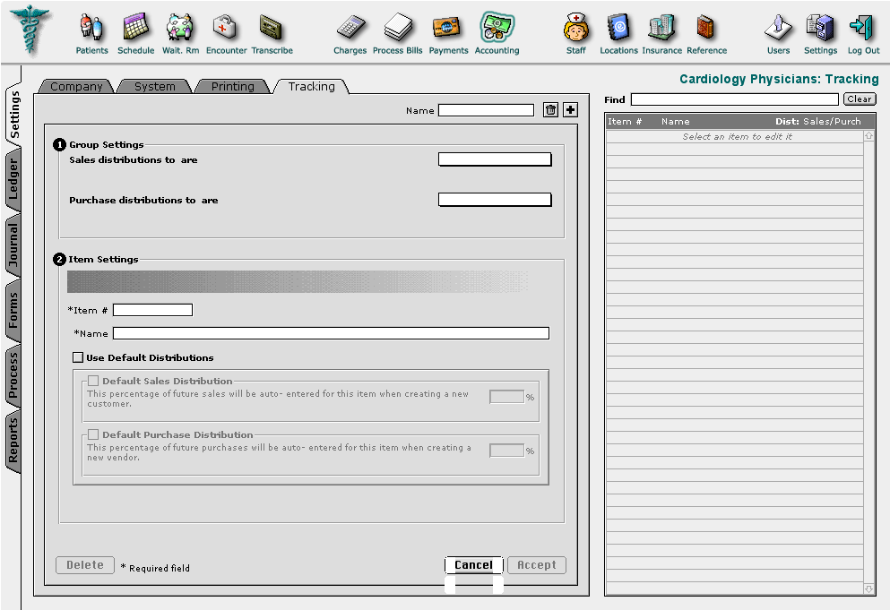890x610 pixels.
Task: Click the Dist: Sales/Purch column header
Action: click(x=818, y=122)
